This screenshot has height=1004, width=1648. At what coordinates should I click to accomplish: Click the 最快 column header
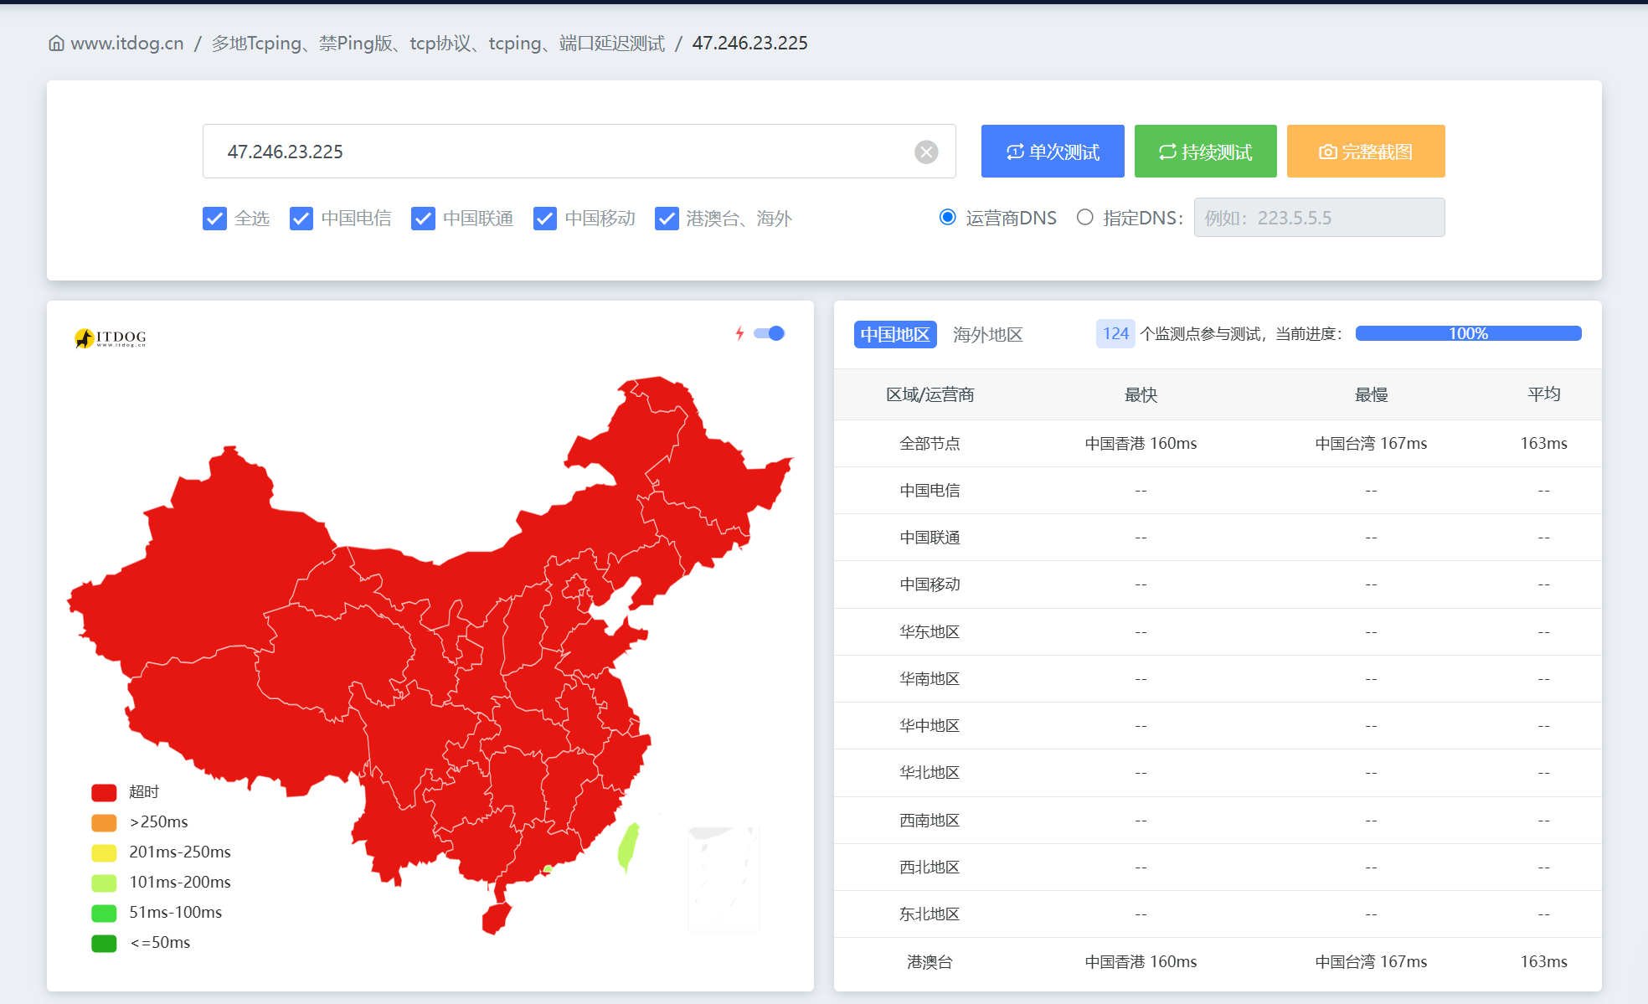(x=1141, y=394)
